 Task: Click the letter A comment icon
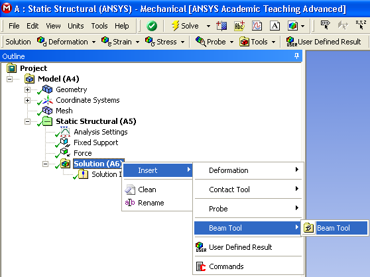275,26
